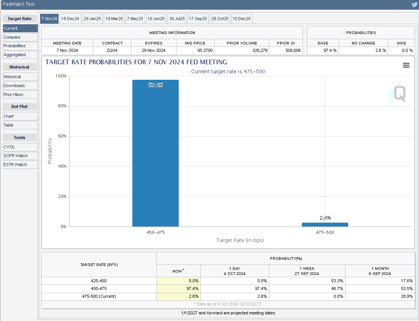Open the 17 Sep25 meeting tab
Image resolution: width=419 pixels, height=321 pixels.
point(198,19)
